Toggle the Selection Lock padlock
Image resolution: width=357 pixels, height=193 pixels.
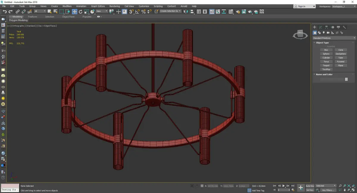(x=197, y=186)
